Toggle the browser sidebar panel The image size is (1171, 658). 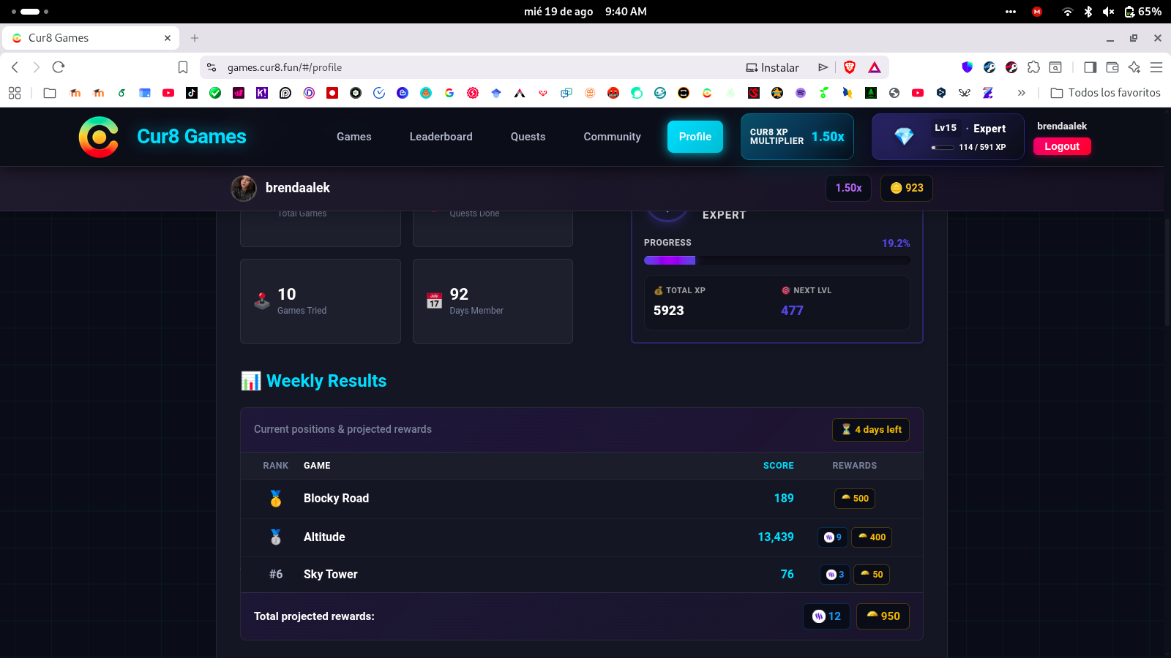point(1090,67)
